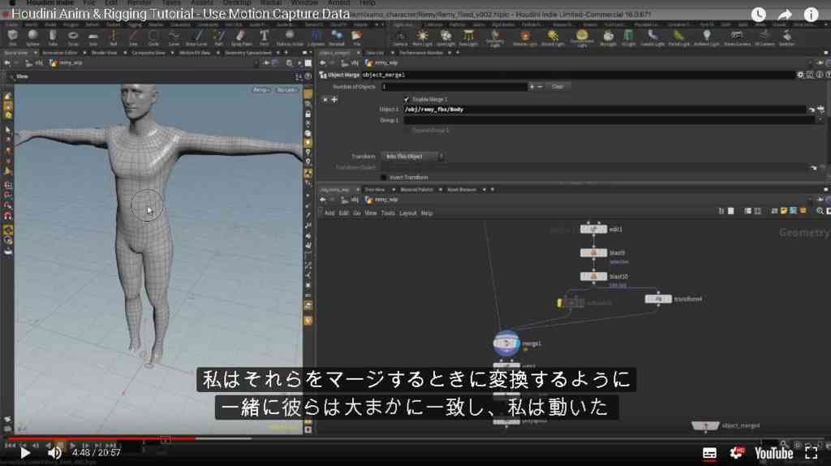Viewport: 831px width, 466px height.
Task: Switch to the Render View tab
Action: tap(104, 53)
